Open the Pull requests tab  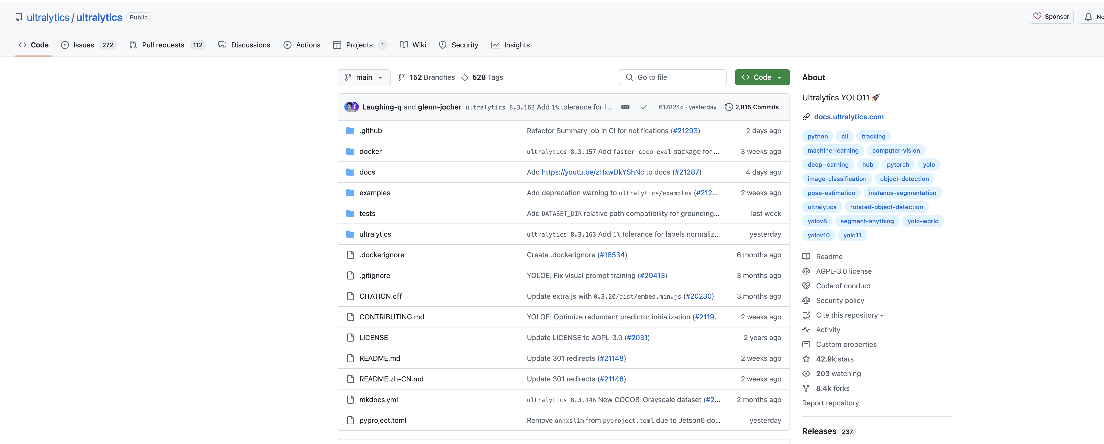tap(163, 45)
